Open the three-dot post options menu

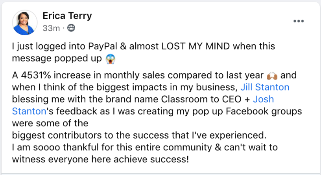point(299,21)
